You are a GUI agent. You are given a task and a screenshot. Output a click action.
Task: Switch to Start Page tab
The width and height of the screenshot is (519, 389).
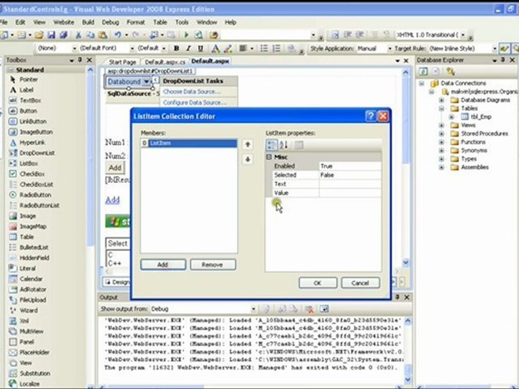(x=122, y=62)
